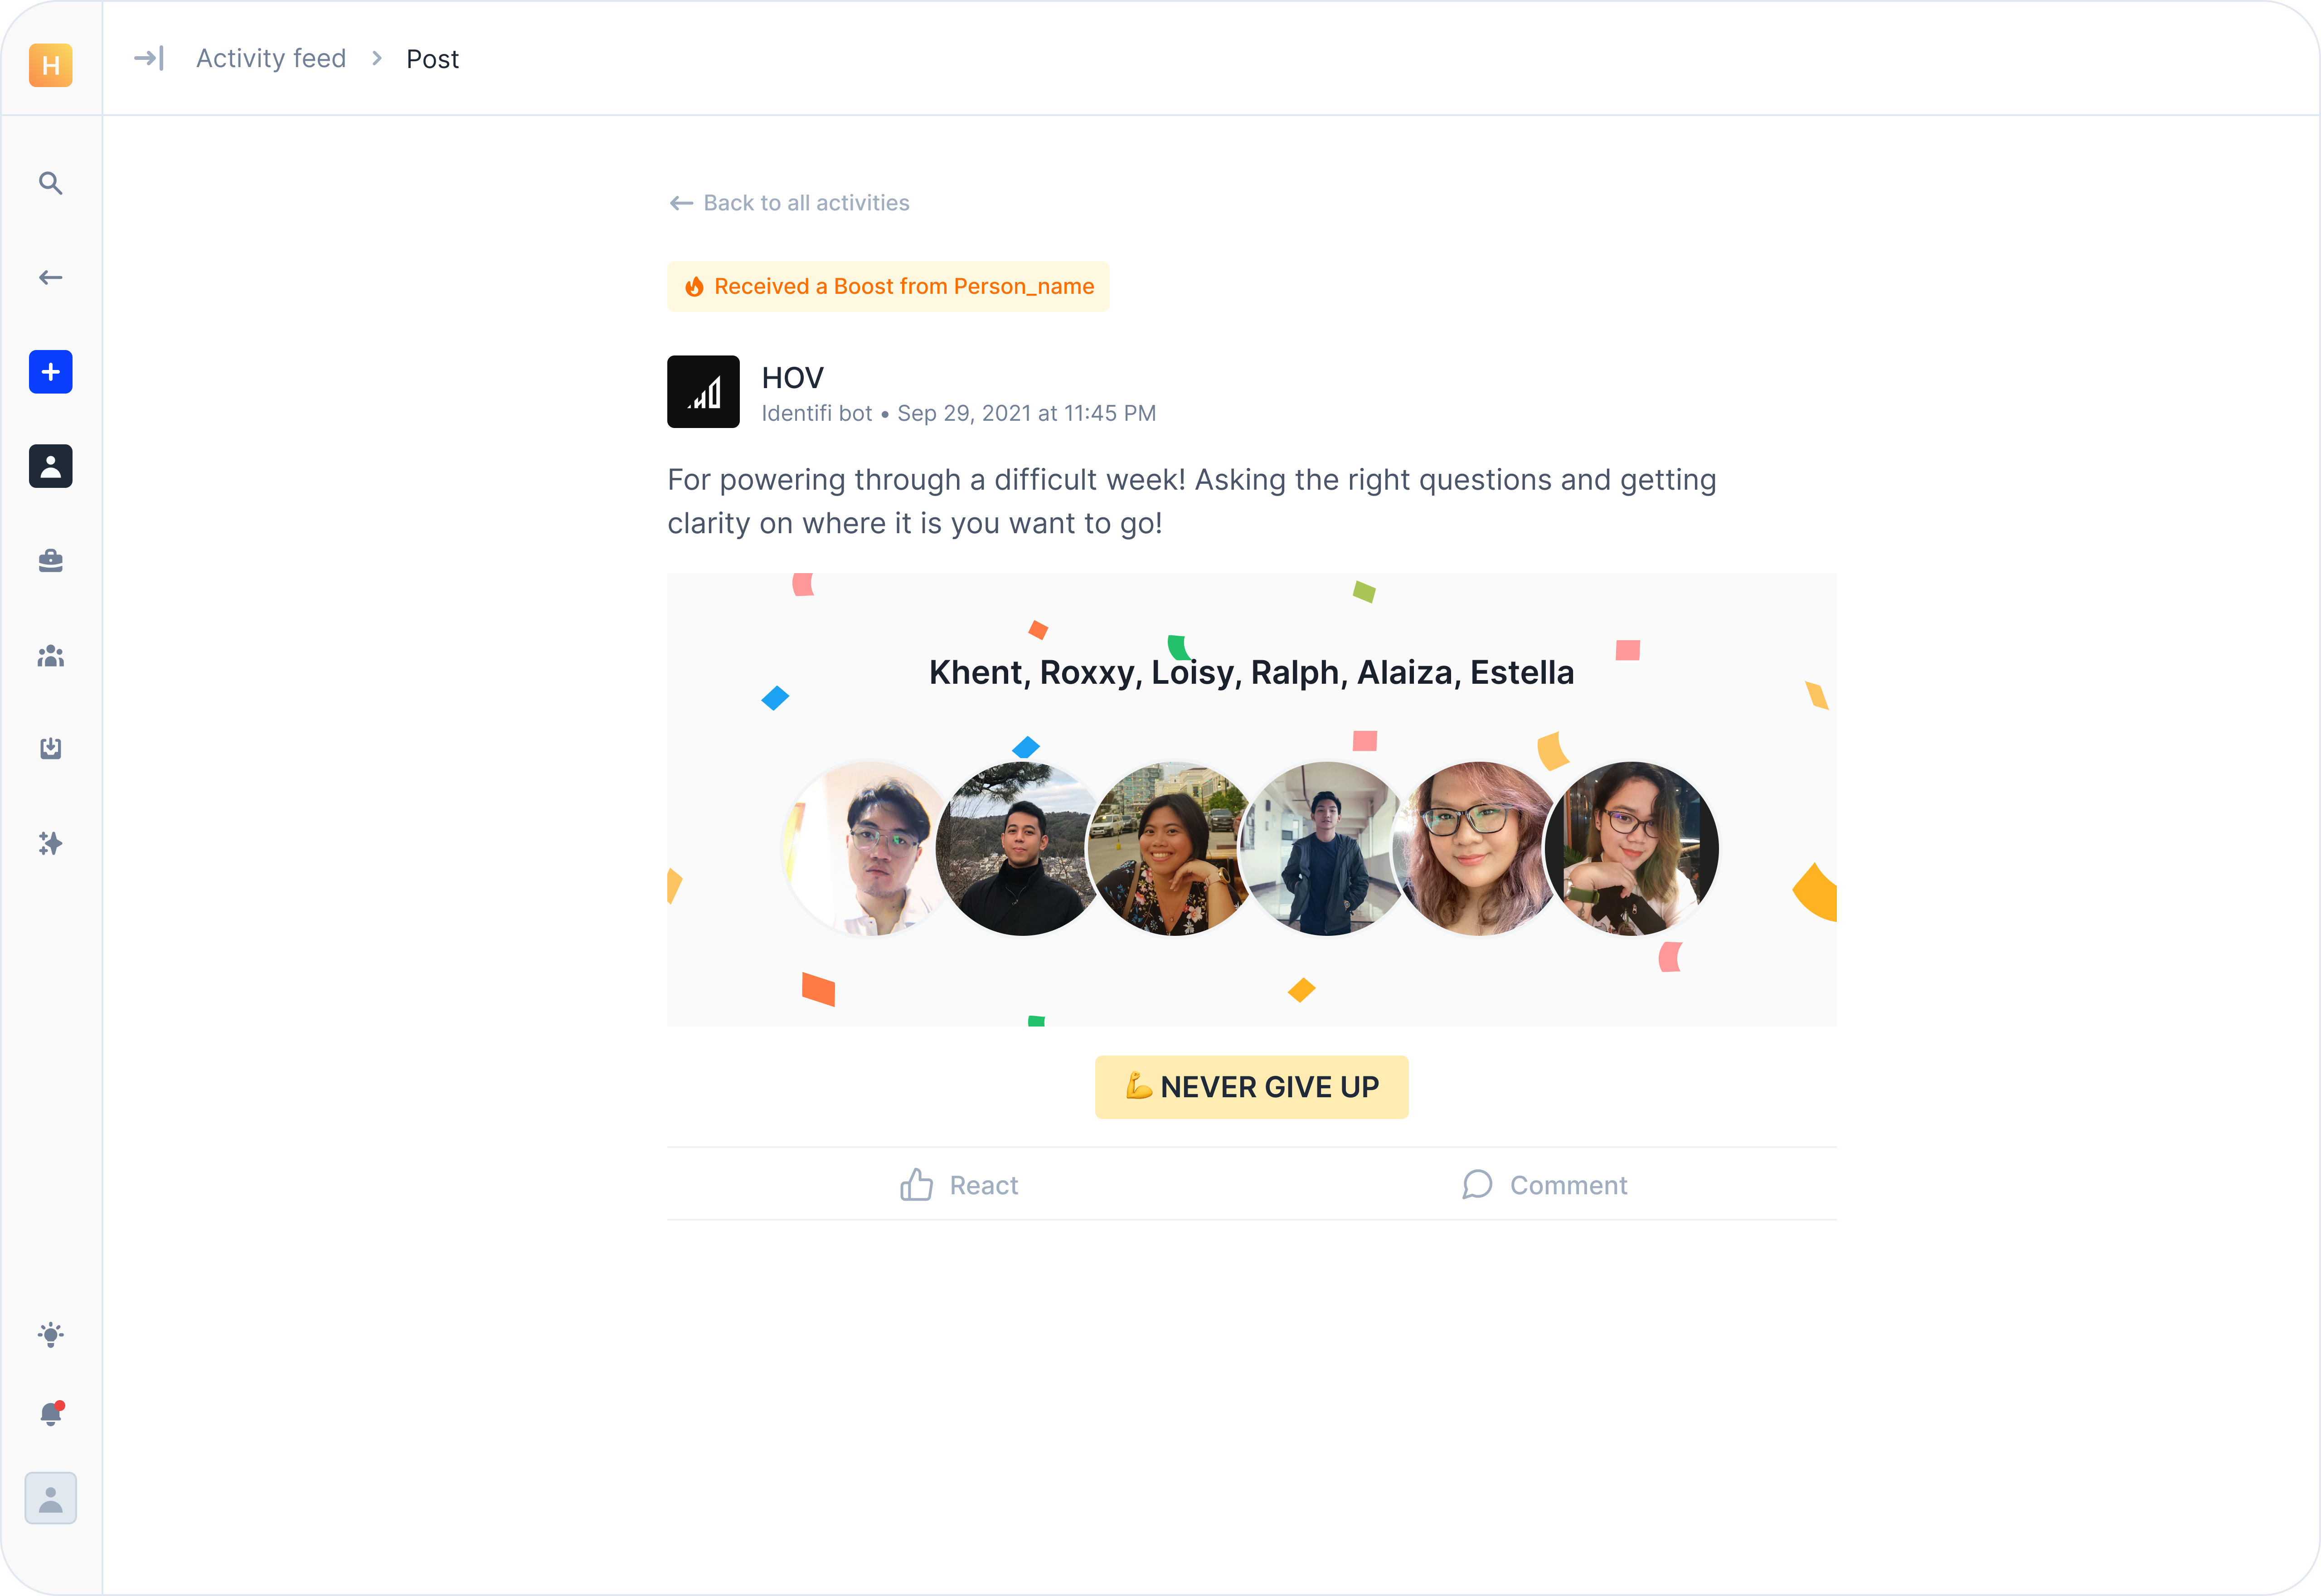
Task: Click Back to all activities link
Action: click(790, 203)
